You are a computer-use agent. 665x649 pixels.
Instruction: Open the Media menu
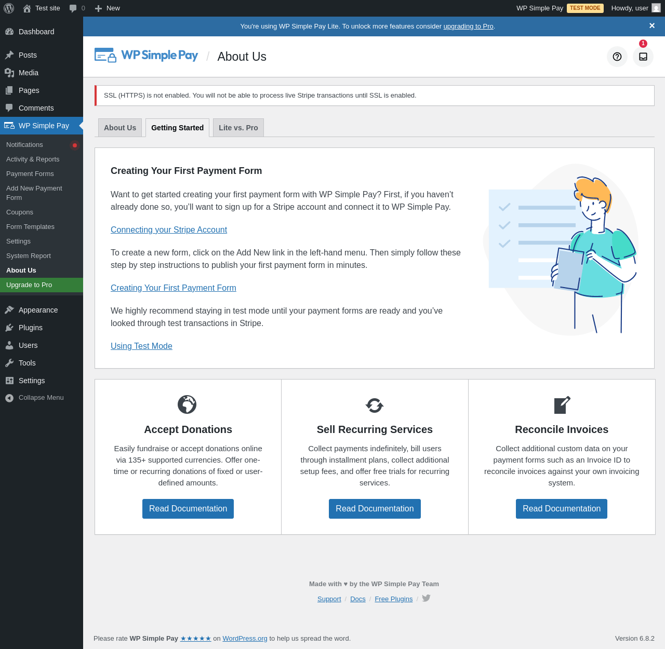42,73
